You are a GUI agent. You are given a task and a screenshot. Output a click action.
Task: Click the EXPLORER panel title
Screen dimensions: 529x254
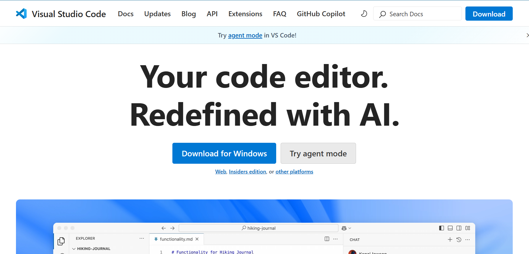point(85,238)
